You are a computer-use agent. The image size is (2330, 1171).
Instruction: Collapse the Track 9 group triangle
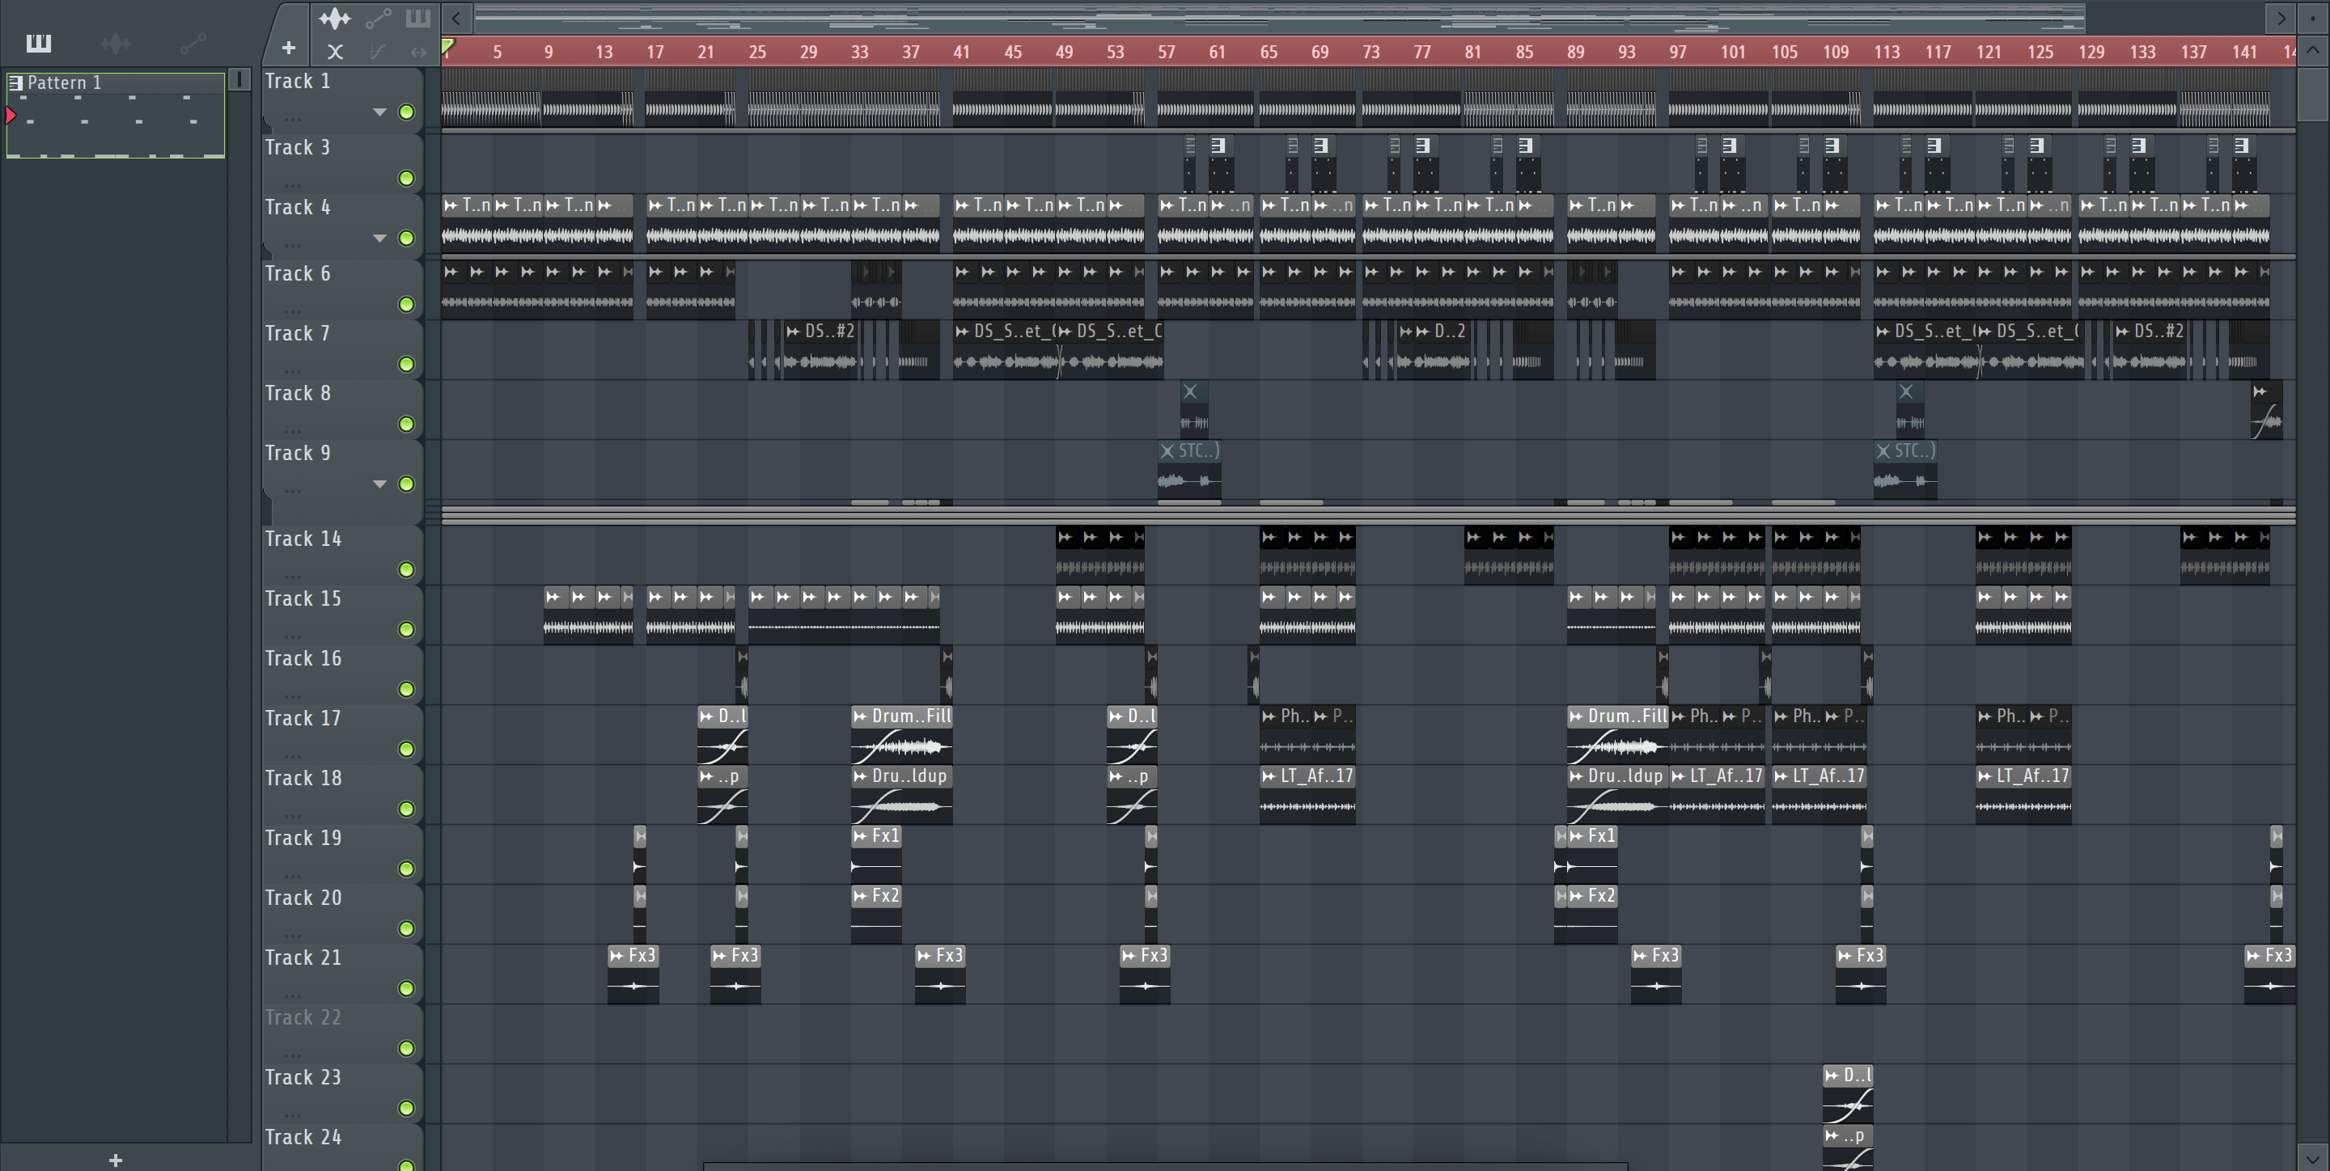380,484
